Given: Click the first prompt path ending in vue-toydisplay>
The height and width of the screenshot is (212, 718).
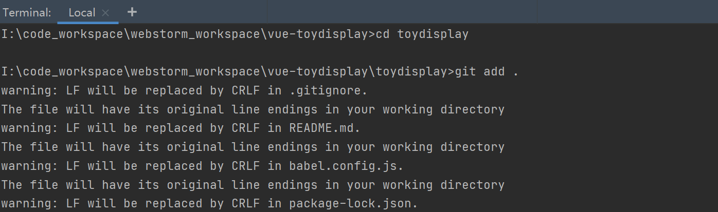Looking at the screenshot, I should 188,34.
